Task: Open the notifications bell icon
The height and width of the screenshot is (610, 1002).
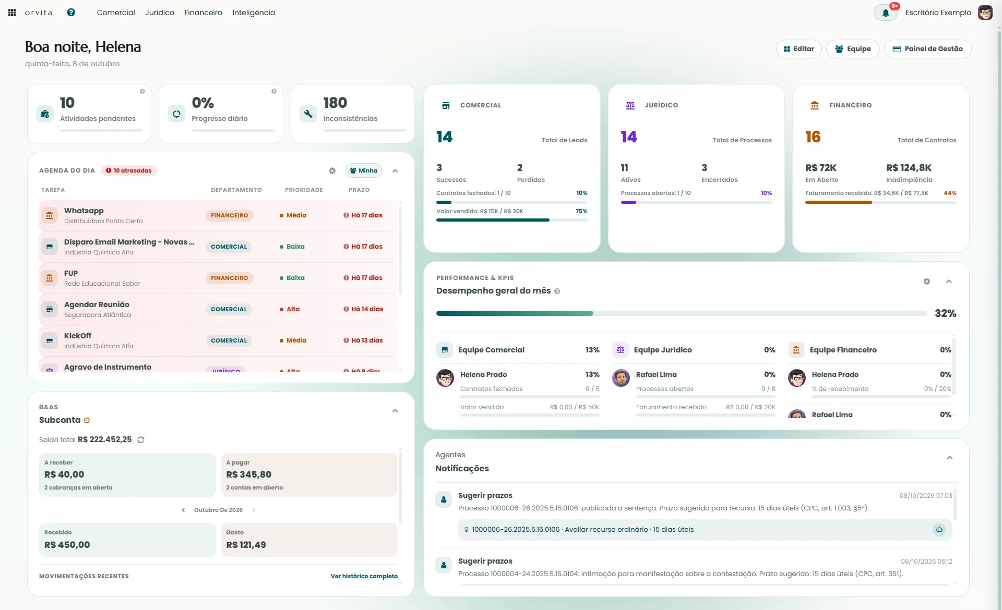Action: click(886, 13)
